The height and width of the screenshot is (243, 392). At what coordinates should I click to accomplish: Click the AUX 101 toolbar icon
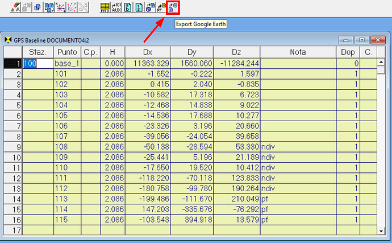pyautogui.click(x=116, y=7)
